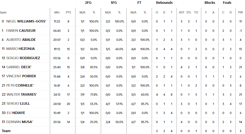Image resolution: width=245 pixels, height=134 pixels.
Task: Open Nigel Williams-Goss player link
Action: click(x=26, y=21)
